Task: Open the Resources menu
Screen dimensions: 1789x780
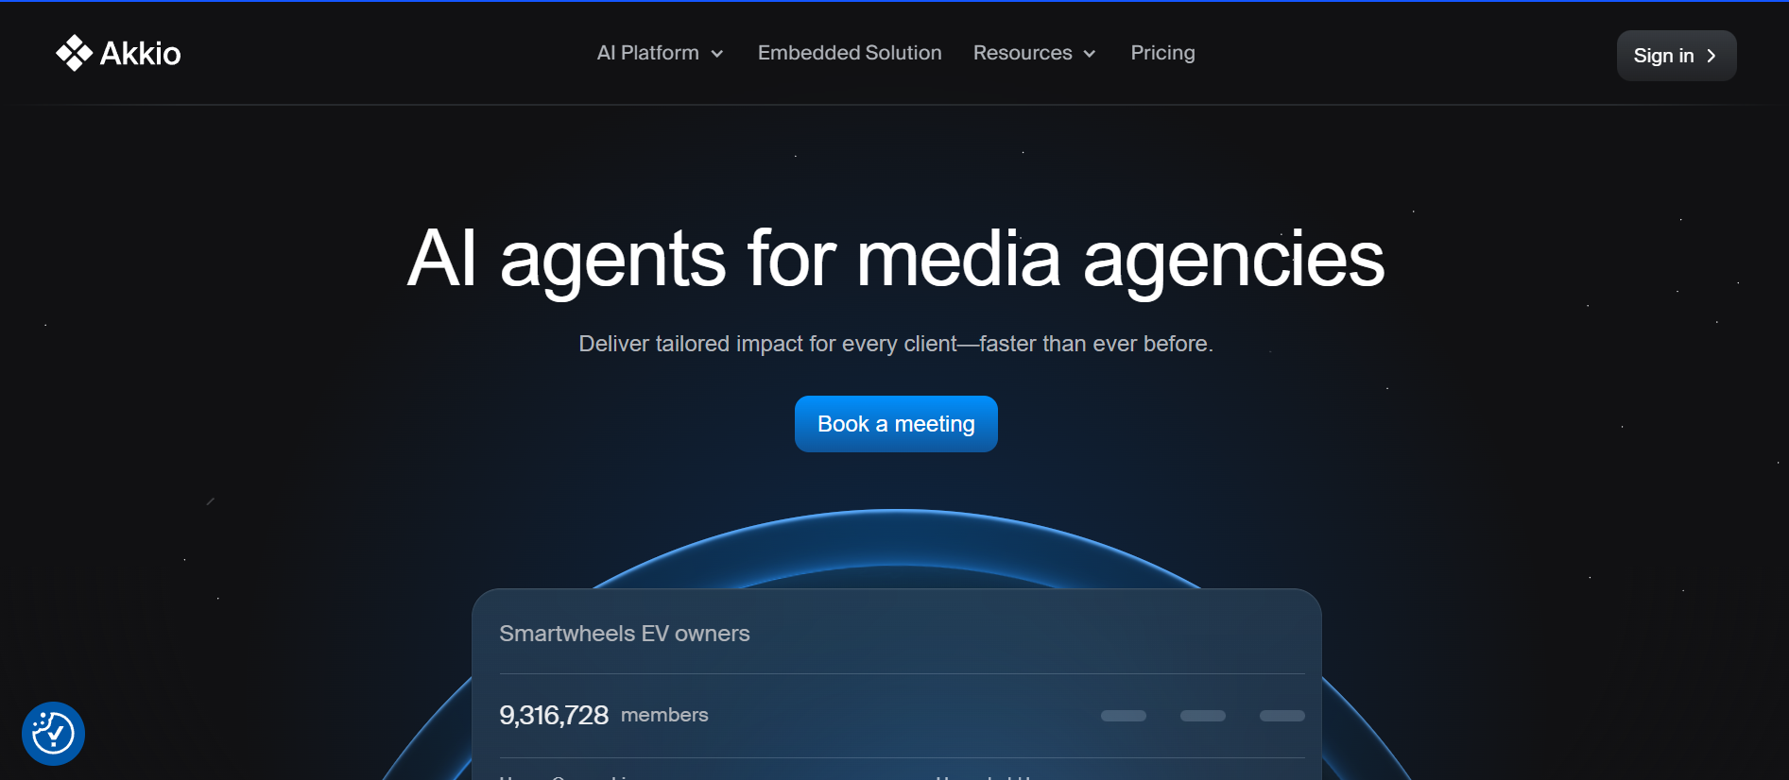Action: [x=1034, y=53]
